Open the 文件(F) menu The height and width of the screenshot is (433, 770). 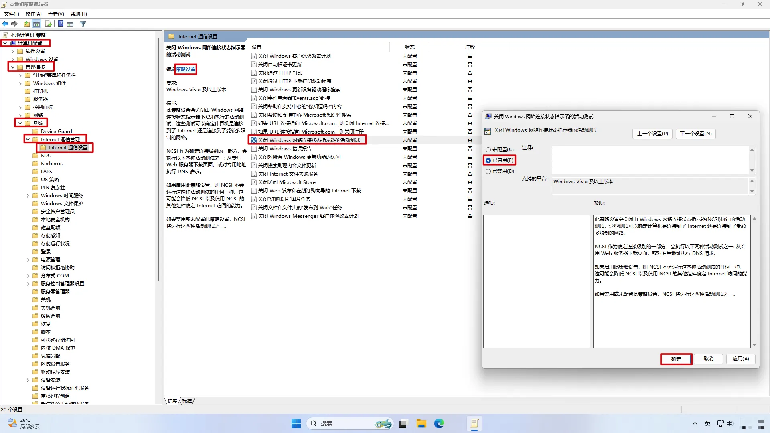pos(11,14)
